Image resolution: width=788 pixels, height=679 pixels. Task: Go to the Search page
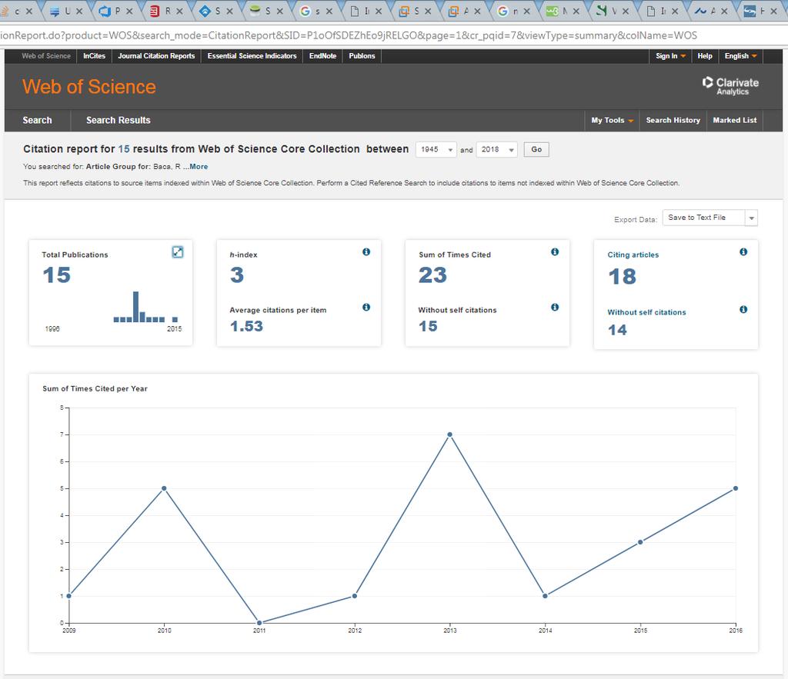tap(37, 121)
